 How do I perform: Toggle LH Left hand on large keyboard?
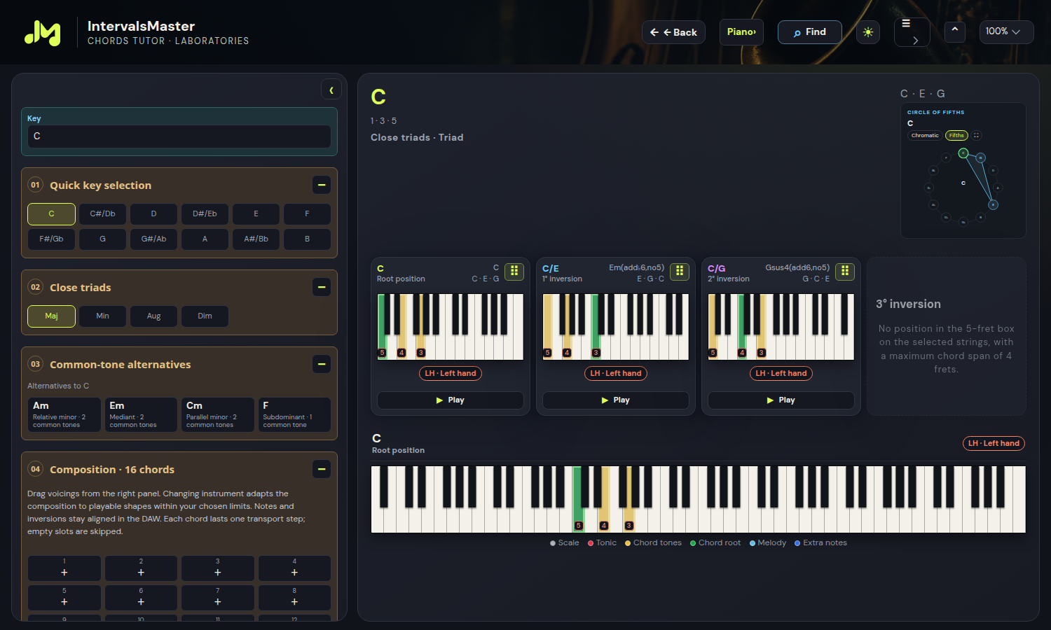[994, 443]
